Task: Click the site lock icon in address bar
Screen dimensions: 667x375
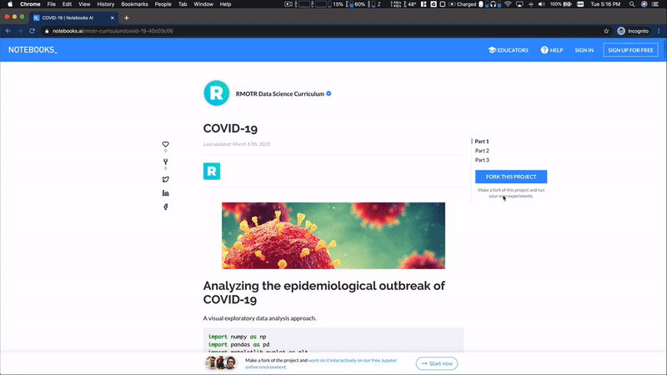Action: pyautogui.click(x=47, y=31)
